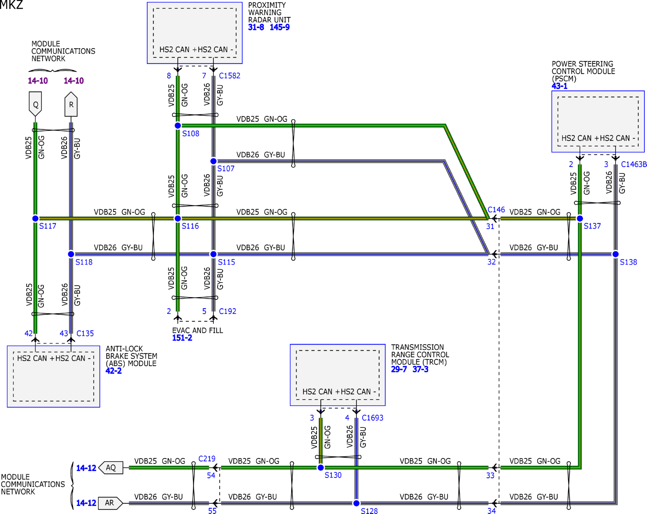The height and width of the screenshot is (514, 647).
Task: Click splice node S118
Action: pyautogui.click(x=71, y=254)
